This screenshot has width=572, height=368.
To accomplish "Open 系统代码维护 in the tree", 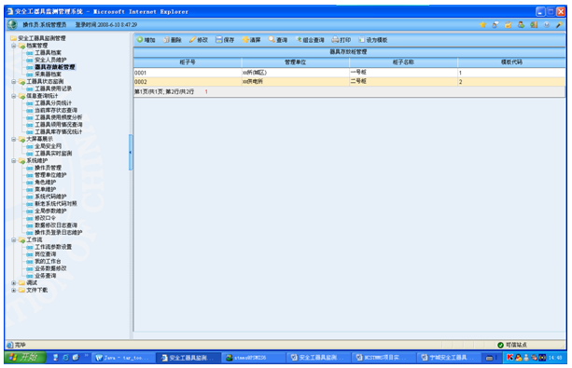I will click(x=50, y=197).
